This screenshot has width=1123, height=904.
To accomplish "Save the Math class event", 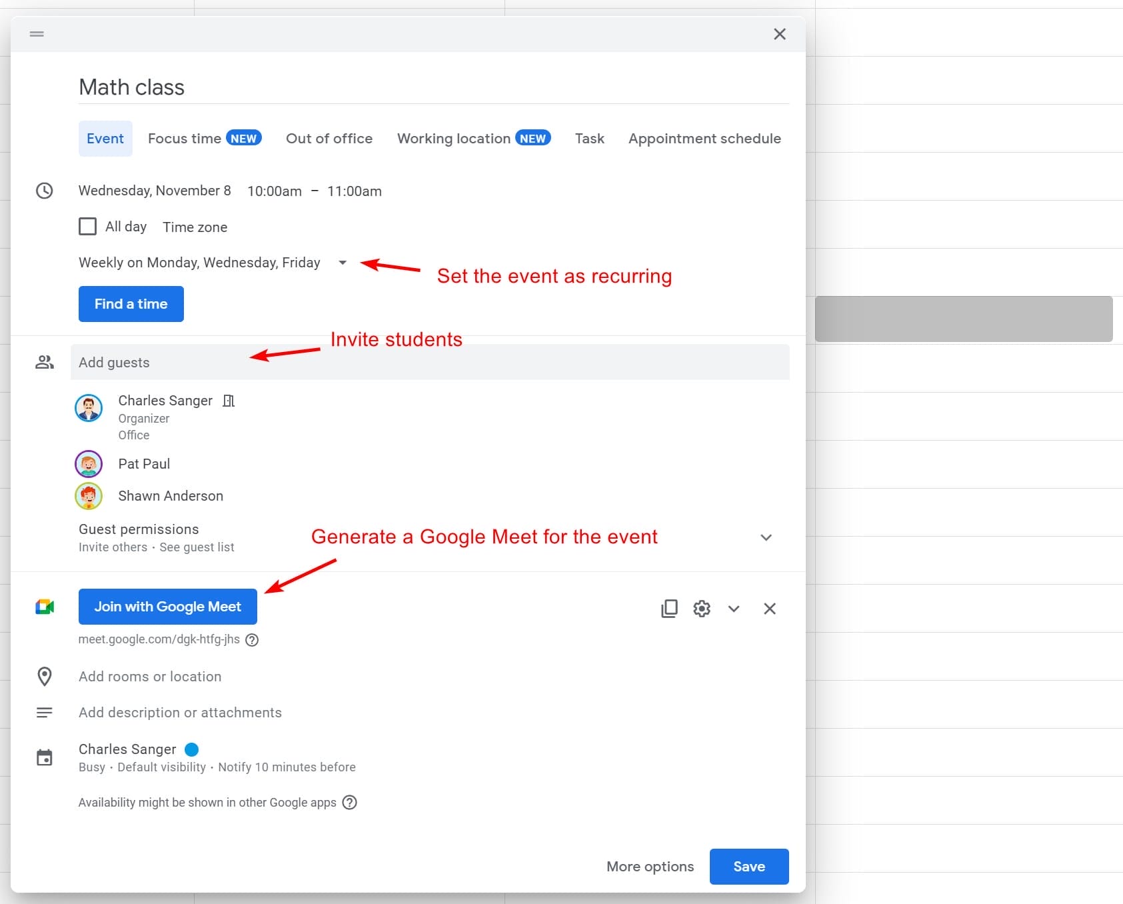I will [748, 867].
